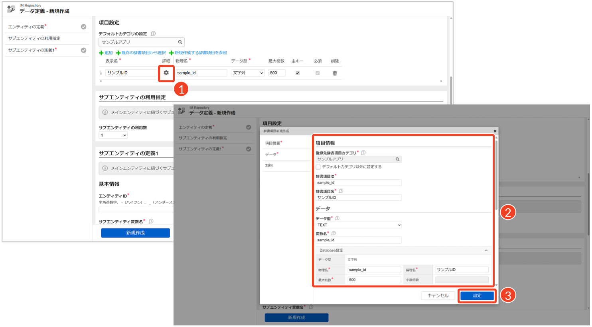Click help icon beside 変数名 in dialog

(333, 233)
